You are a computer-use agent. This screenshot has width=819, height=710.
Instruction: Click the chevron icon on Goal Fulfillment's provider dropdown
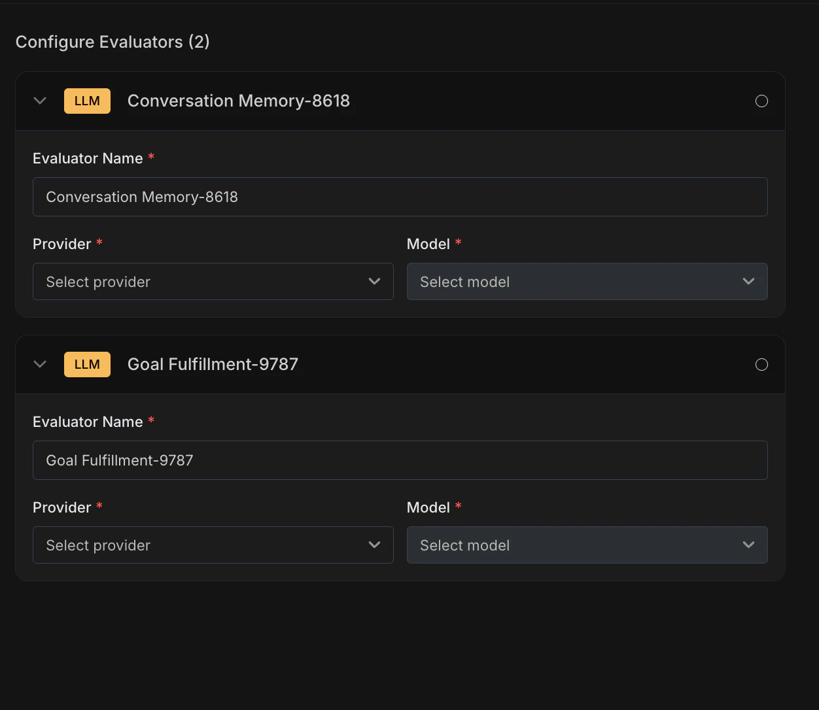coord(374,545)
